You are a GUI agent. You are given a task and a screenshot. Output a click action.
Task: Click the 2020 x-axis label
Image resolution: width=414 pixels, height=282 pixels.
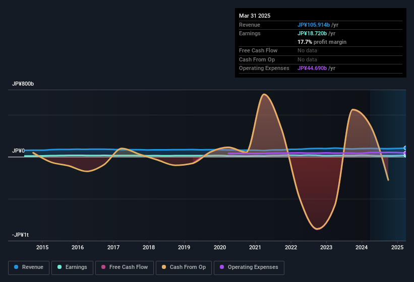click(220, 247)
